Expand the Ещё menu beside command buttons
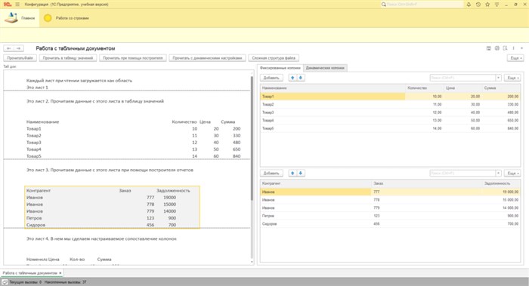The height and width of the screenshot is (286, 529). point(515,58)
